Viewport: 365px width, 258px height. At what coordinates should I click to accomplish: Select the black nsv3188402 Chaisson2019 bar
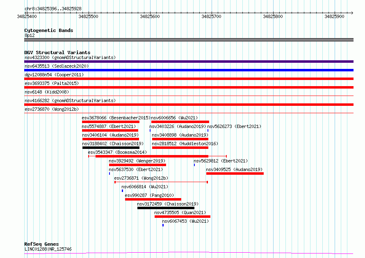click(111, 148)
